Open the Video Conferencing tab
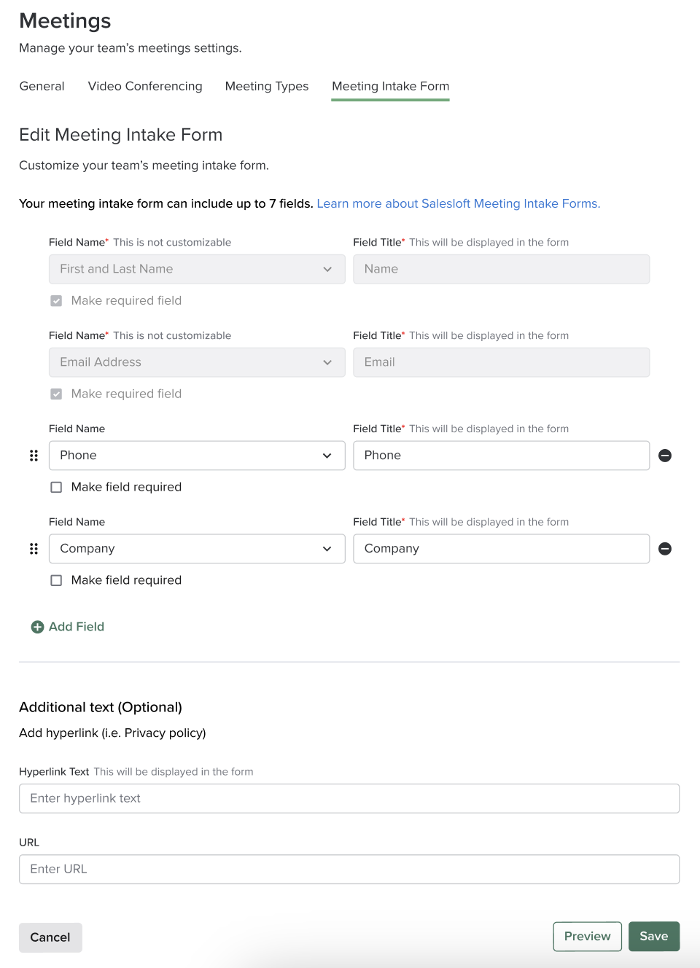 click(x=144, y=86)
